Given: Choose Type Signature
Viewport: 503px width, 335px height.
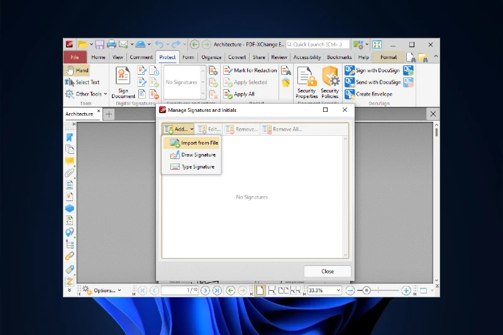Looking at the screenshot, I should pos(192,167).
